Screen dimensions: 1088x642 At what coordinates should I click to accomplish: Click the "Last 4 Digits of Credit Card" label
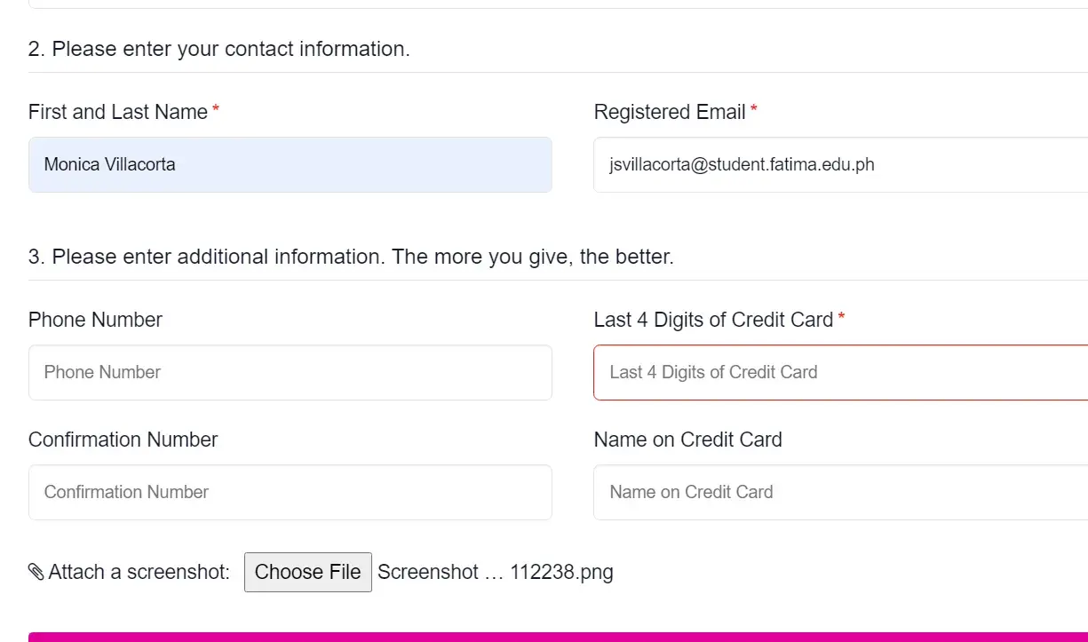click(x=713, y=320)
